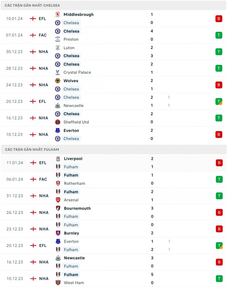The width and height of the screenshot is (227, 287).
Task: Click the Liverpool club crest icon
Action: (x=58, y=159)
